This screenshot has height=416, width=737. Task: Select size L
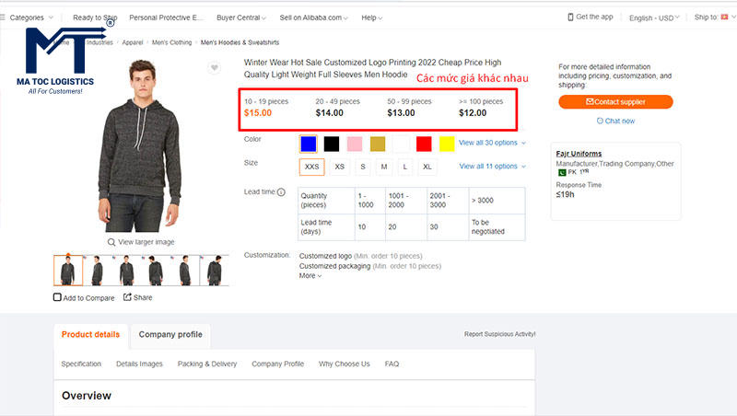(405, 167)
